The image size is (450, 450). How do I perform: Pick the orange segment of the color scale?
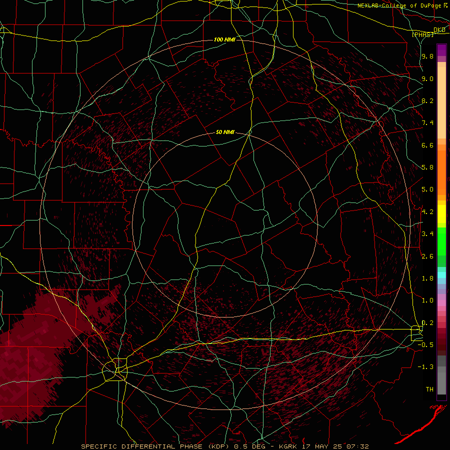tap(441, 173)
